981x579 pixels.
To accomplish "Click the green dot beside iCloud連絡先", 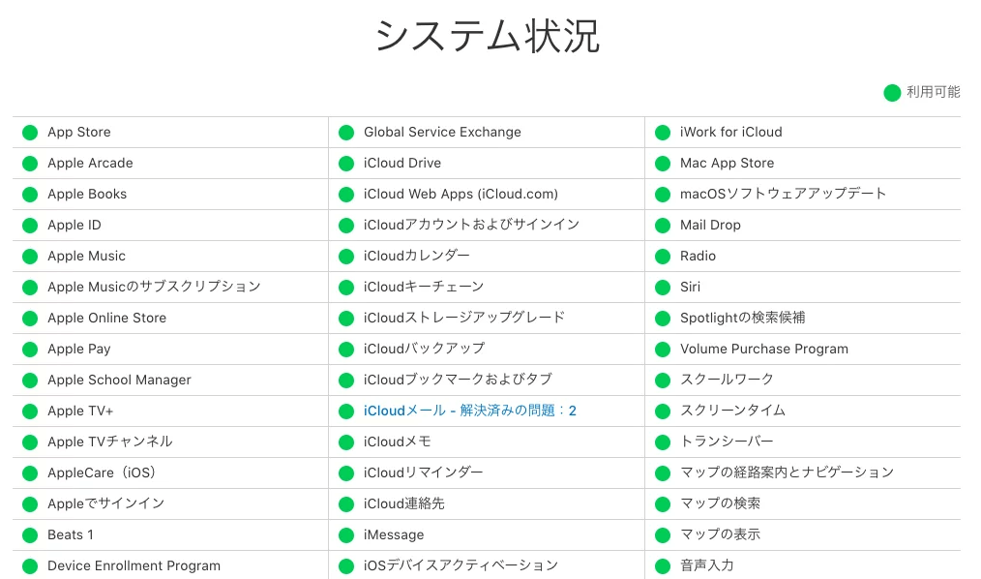I will 346,503.
